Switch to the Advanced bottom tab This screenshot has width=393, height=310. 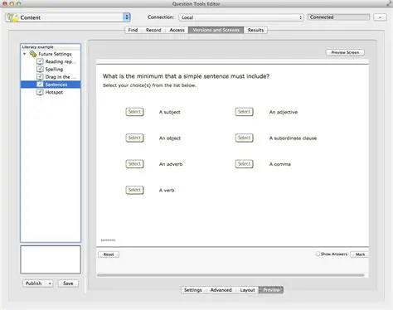pyautogui.click(x=221, y=290)
